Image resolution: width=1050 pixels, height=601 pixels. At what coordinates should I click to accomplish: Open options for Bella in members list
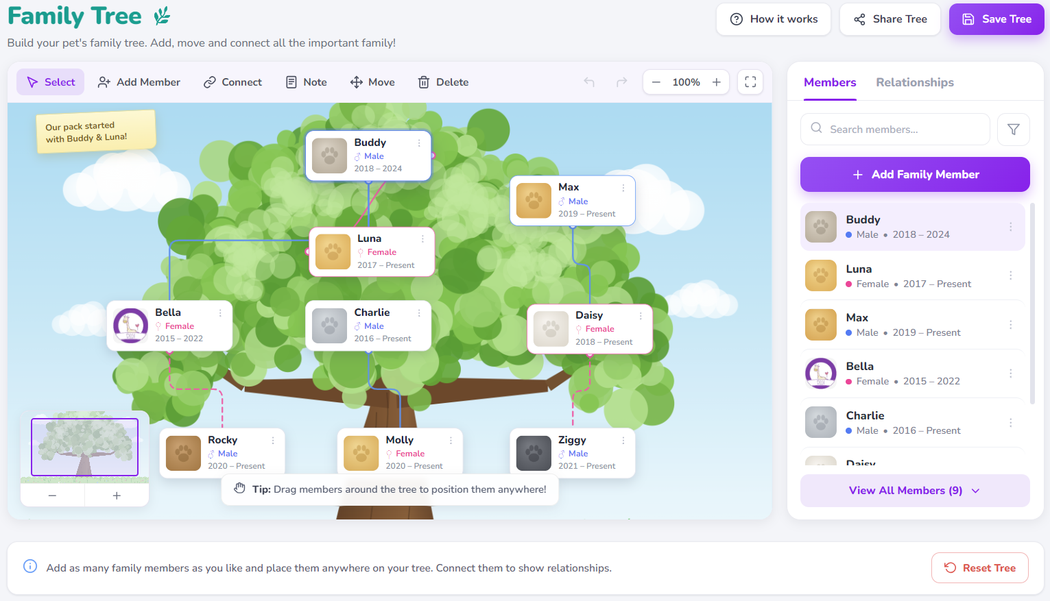(x=1010, y=373)
